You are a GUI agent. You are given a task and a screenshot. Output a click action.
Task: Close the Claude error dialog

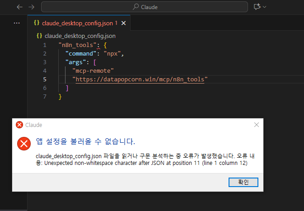(257, 125)
